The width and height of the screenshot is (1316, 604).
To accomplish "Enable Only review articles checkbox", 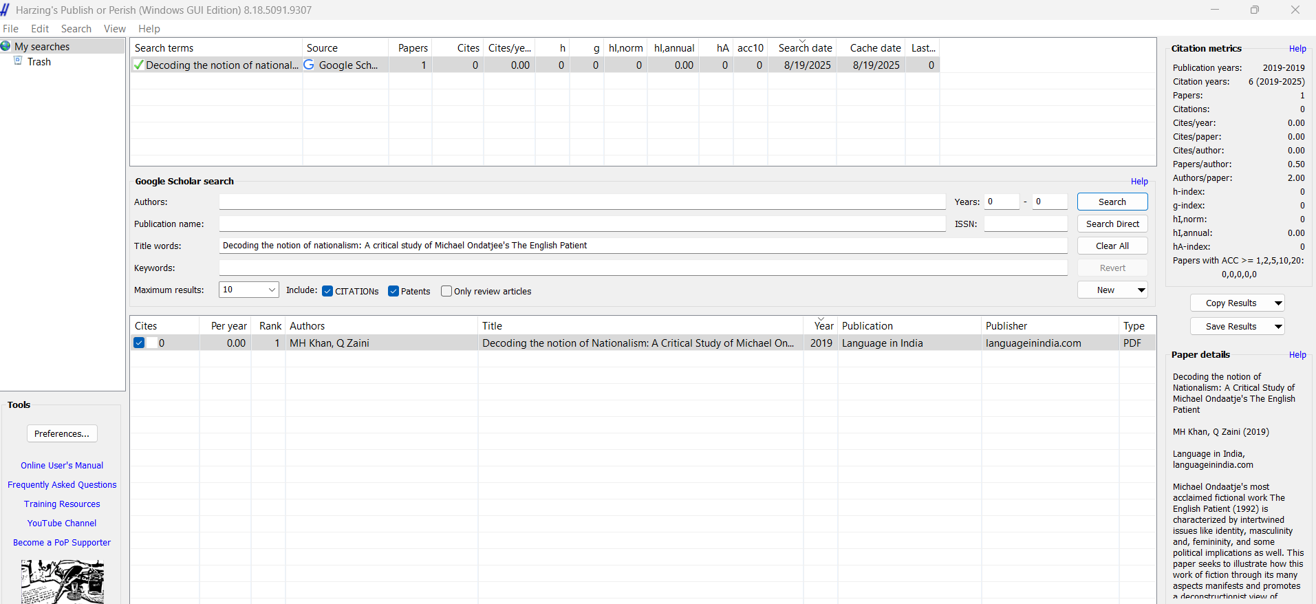I will pyautogui.click(x=446, y=291).
